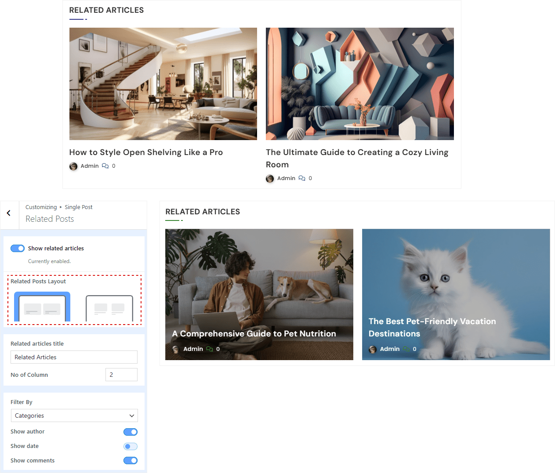555x473 pixels.
Task: Click the No of Column number field
Action: coord(121,375)
